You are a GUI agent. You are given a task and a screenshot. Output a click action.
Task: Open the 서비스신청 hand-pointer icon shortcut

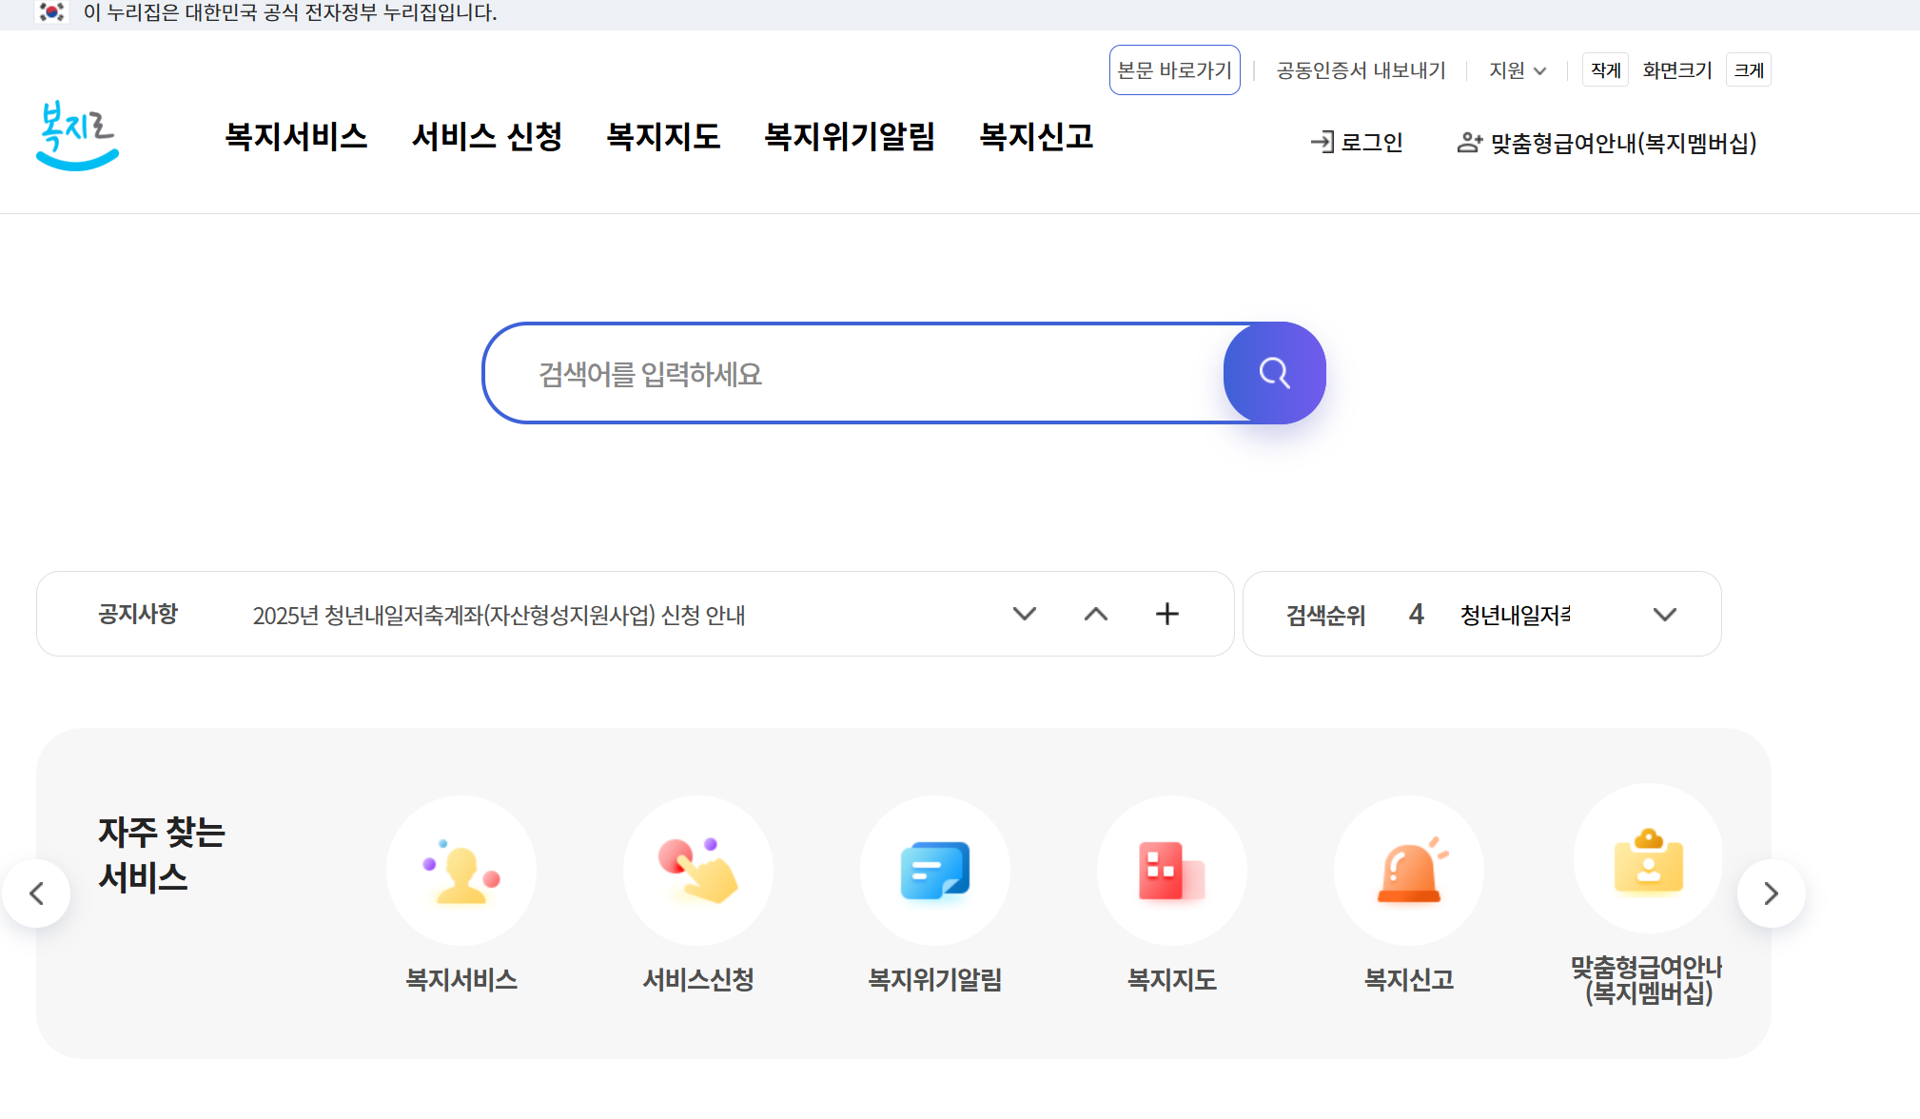pyautogui.click(x=698, y=871)
